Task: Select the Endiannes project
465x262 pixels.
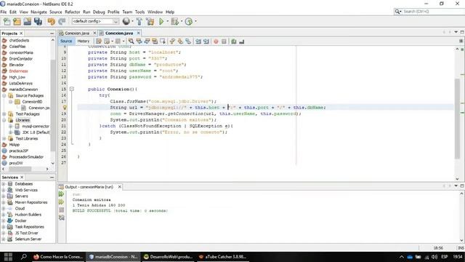Action: pos(18,71)
